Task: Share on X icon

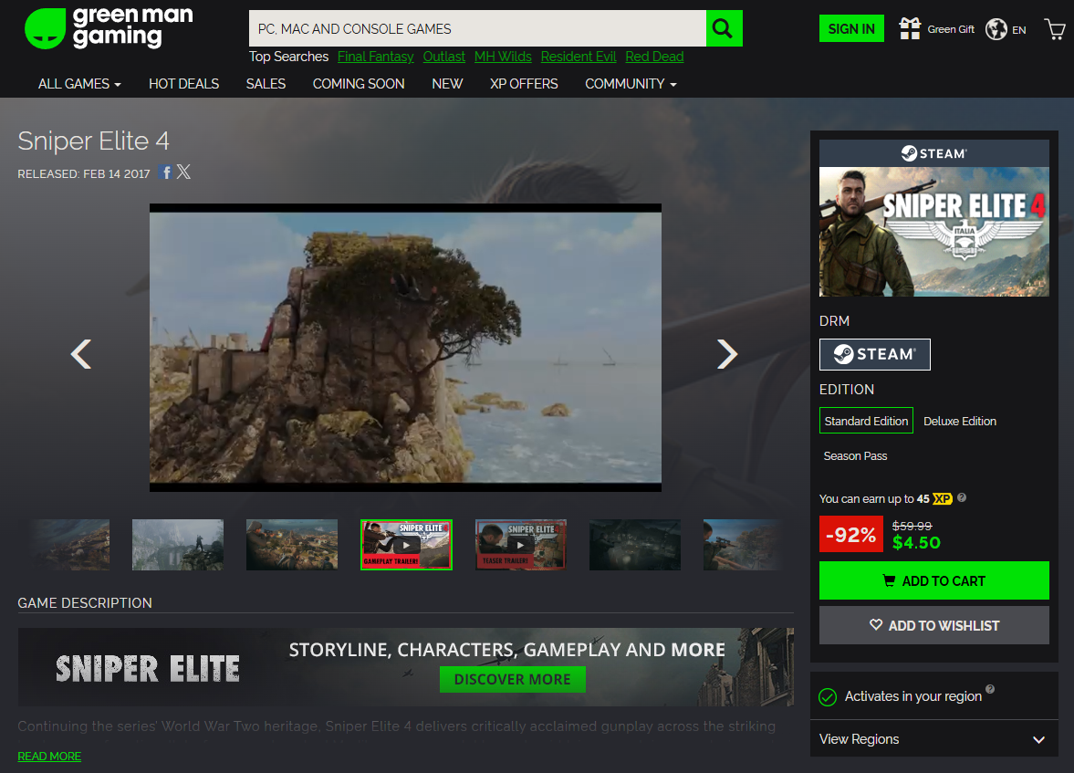Action: pos(183,172)
